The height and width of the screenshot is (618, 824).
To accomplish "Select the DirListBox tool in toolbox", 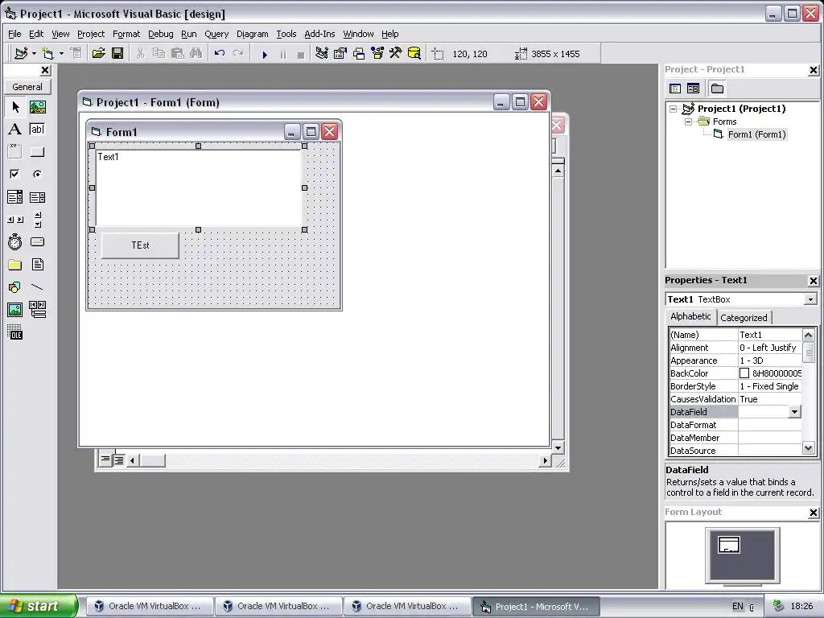I will tap(15, 264).
